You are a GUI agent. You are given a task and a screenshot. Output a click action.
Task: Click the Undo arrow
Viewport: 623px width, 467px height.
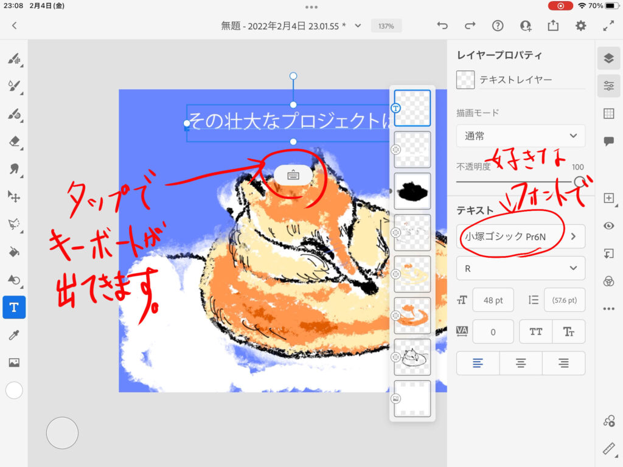tap(442, 26)
